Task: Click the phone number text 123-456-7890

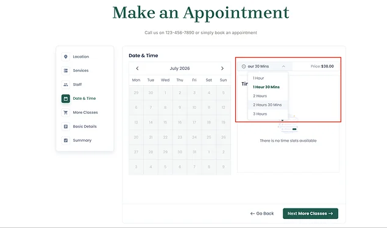Action: [x=180, y=32]
